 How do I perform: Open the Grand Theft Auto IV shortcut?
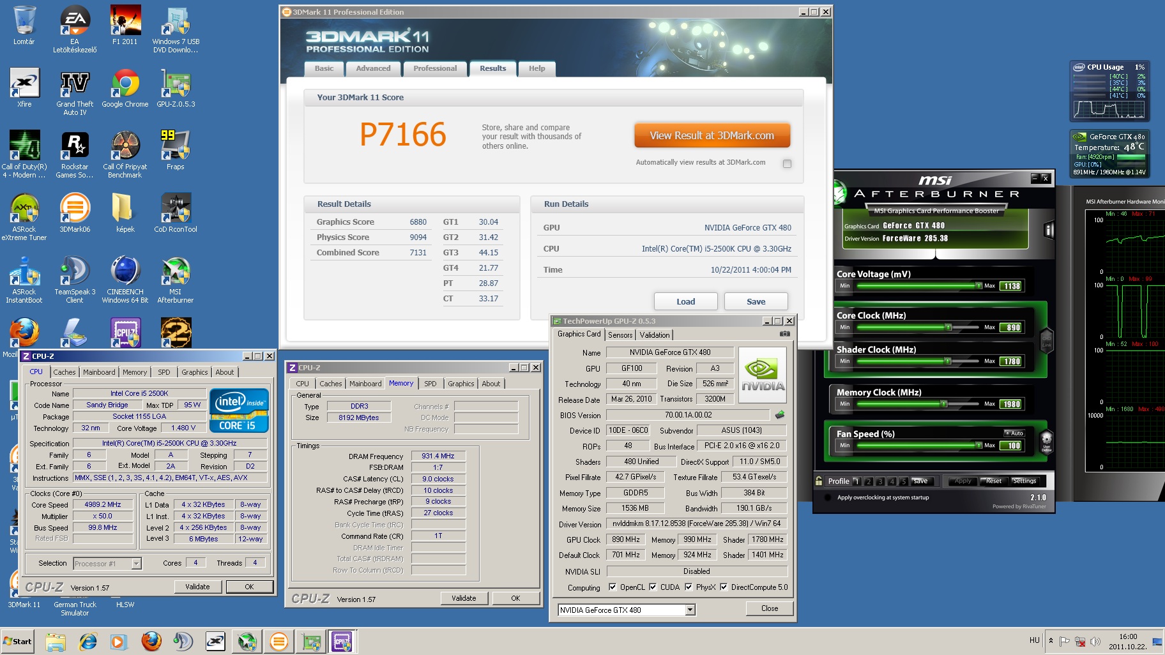[x=75, y=93]
